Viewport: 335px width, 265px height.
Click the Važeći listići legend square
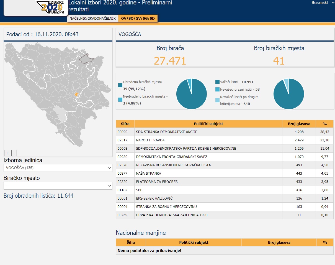(217, 82)
